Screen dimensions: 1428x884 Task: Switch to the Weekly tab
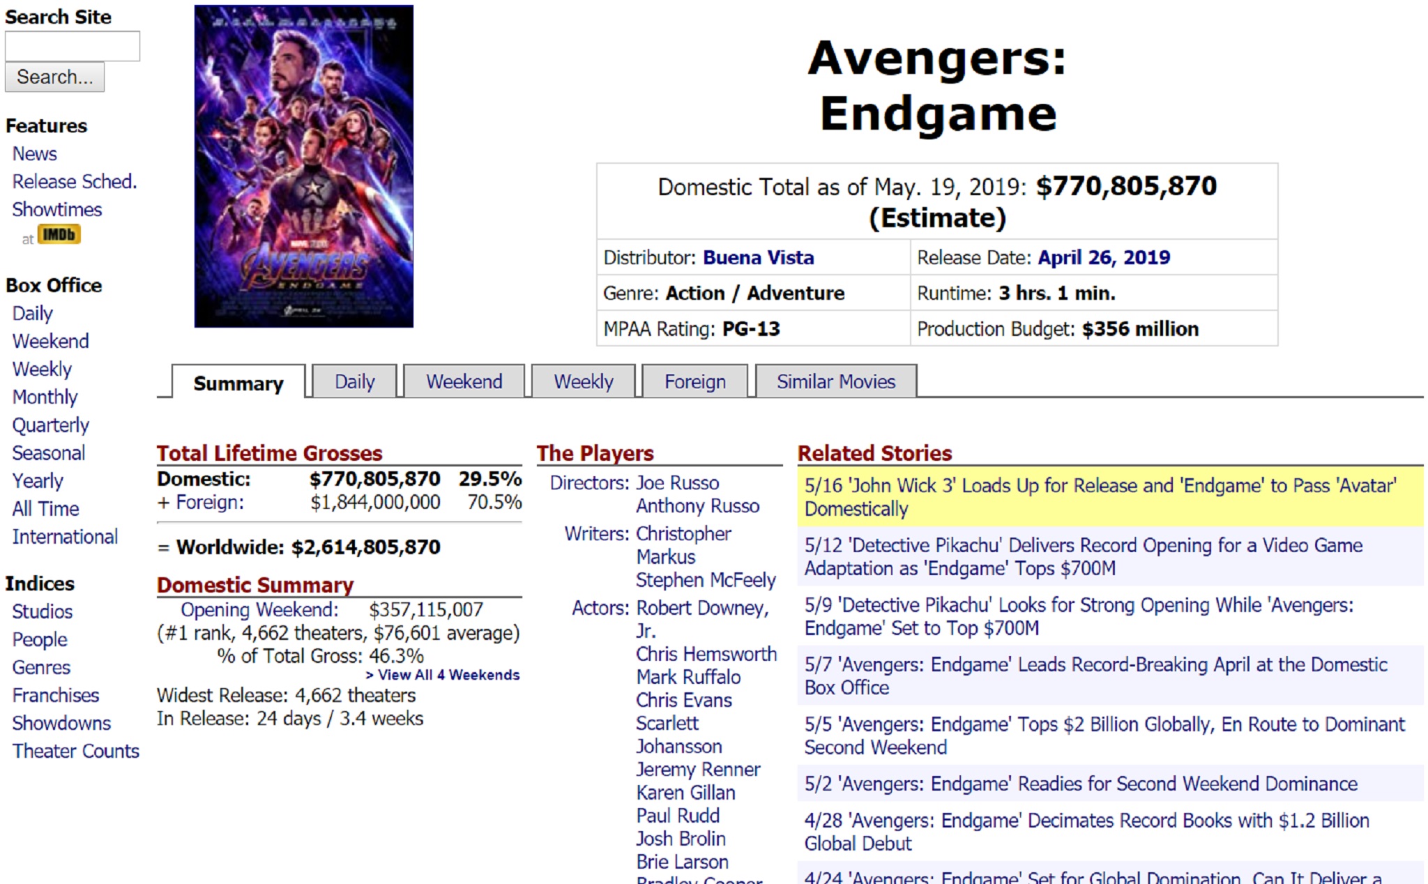(x=584, y=381)
